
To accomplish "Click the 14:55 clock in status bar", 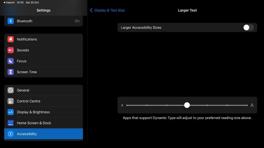I will 20,3.
